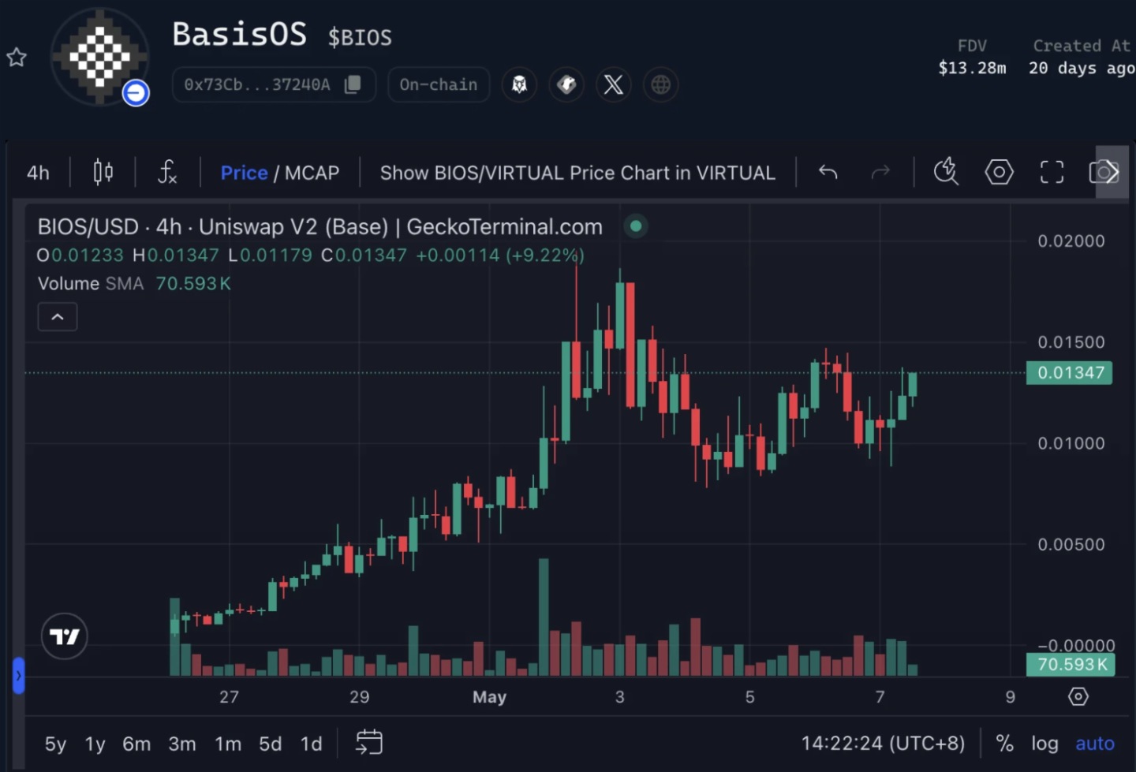Click the green status dot near GeckoTerminal title
The height and width of the screenshot is (772, 1136).
tap(636, 226)
